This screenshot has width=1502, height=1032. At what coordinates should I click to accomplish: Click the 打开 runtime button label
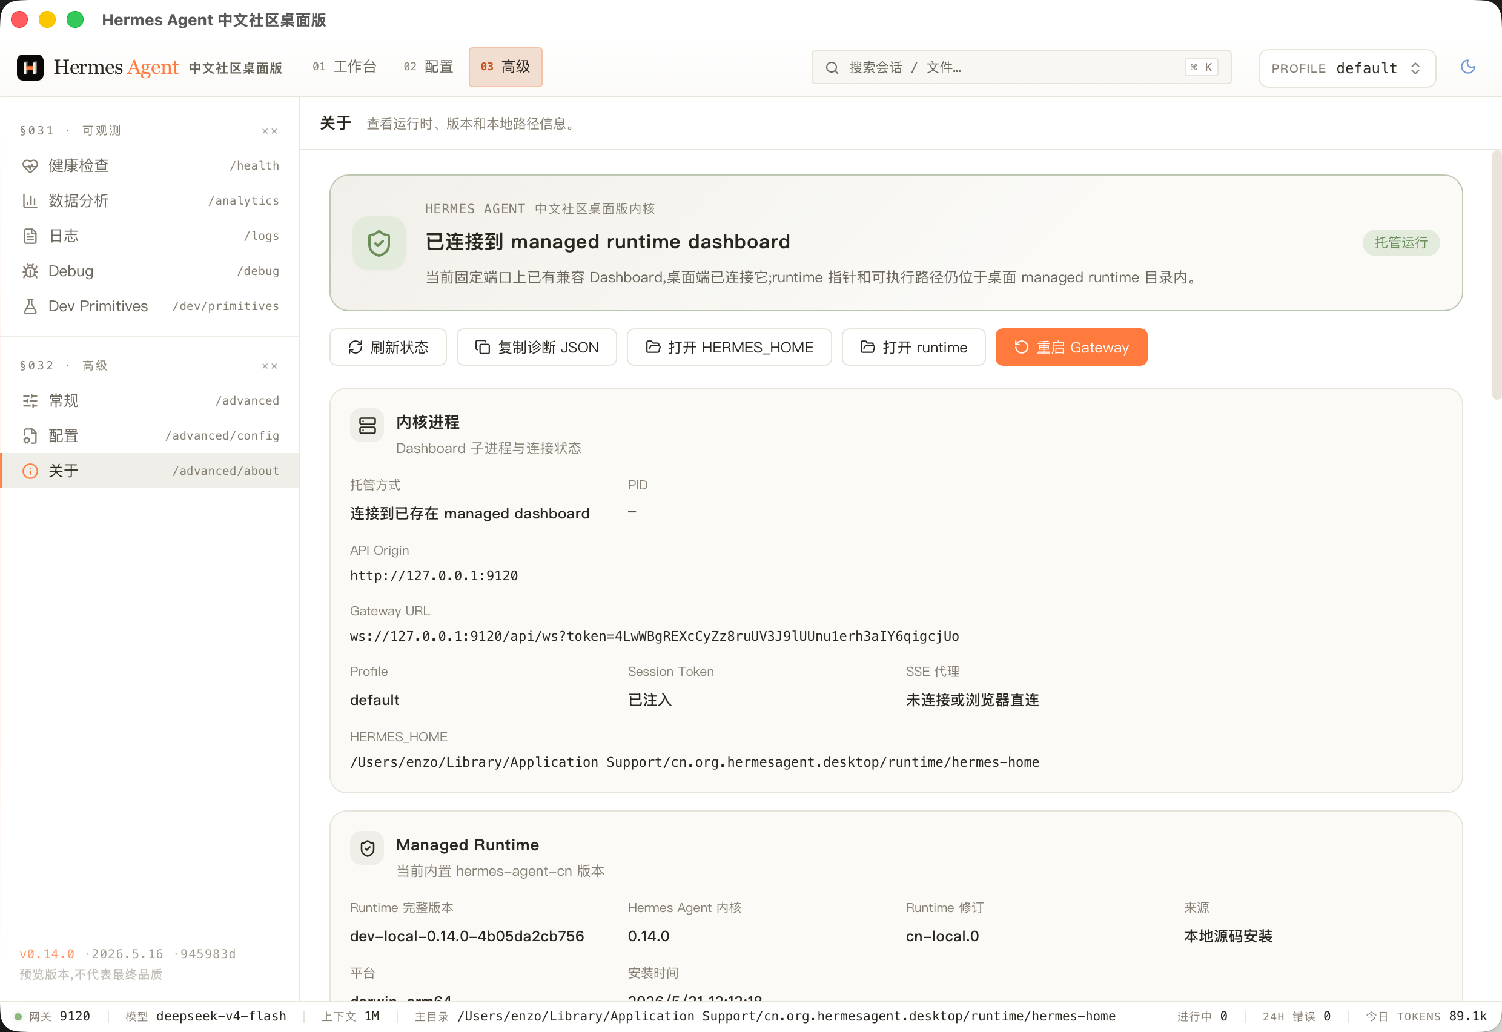pos(925,348)
